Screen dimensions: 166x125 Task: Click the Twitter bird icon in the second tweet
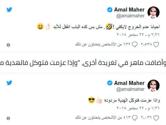tap(9, 83)
